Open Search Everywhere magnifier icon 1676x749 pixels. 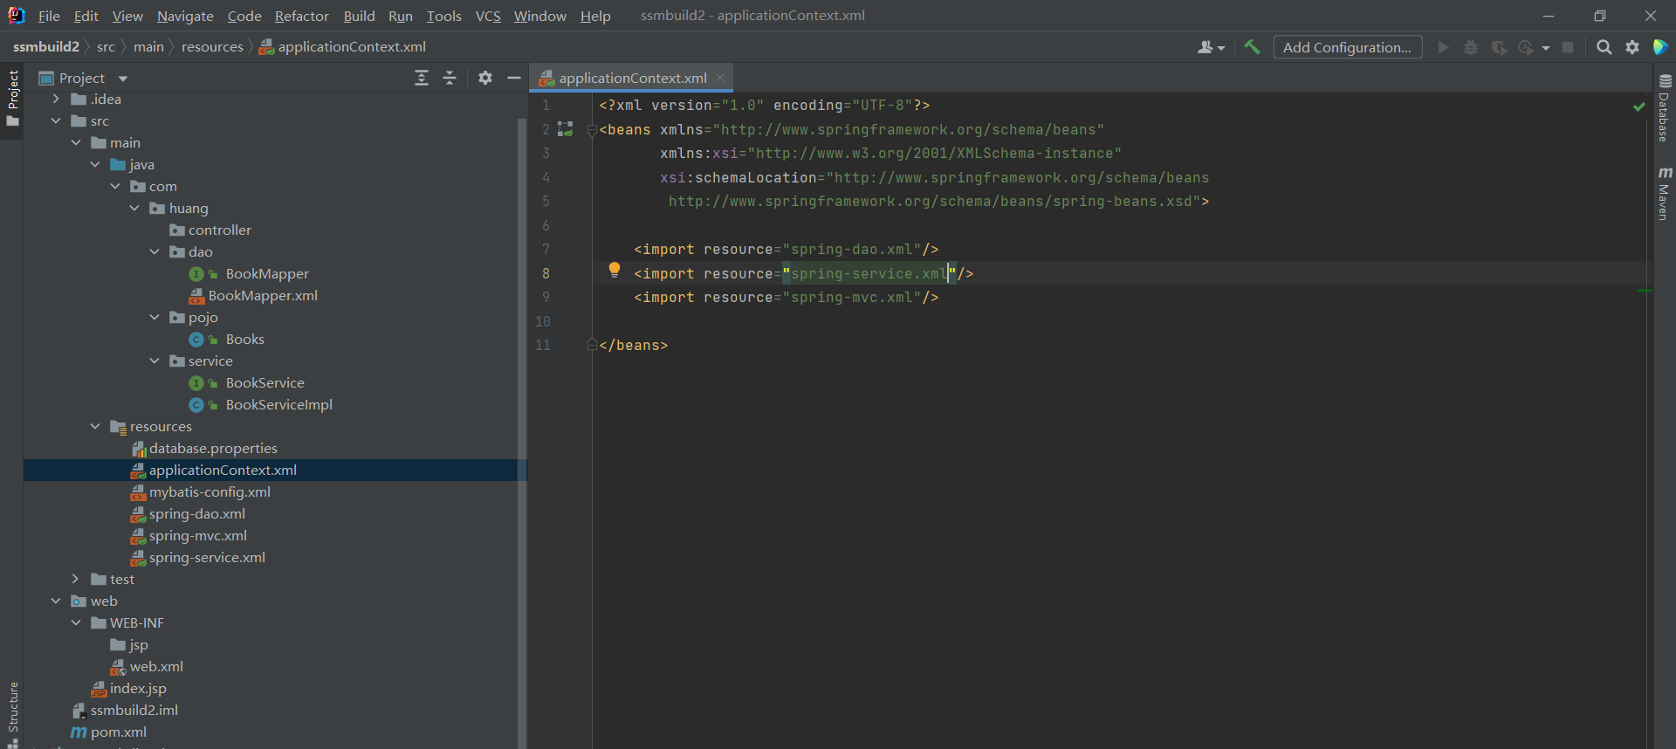click(1604, 47)
